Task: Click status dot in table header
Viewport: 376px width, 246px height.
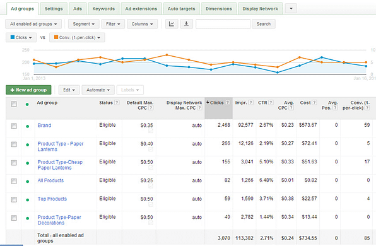Action: click(27, 104)
